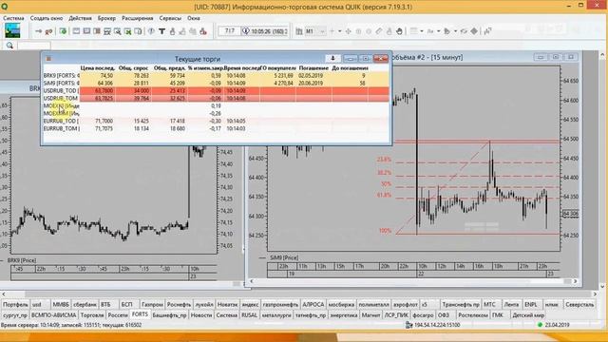Viewport: 608px width, 342px height.
Task: Click the pin-down icon in Текущие торги title
Action: coord(332,59)
